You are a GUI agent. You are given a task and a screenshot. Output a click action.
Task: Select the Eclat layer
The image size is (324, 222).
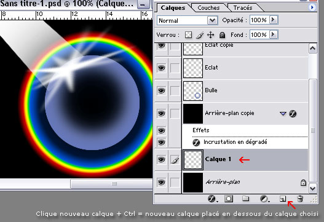[245, 68]
